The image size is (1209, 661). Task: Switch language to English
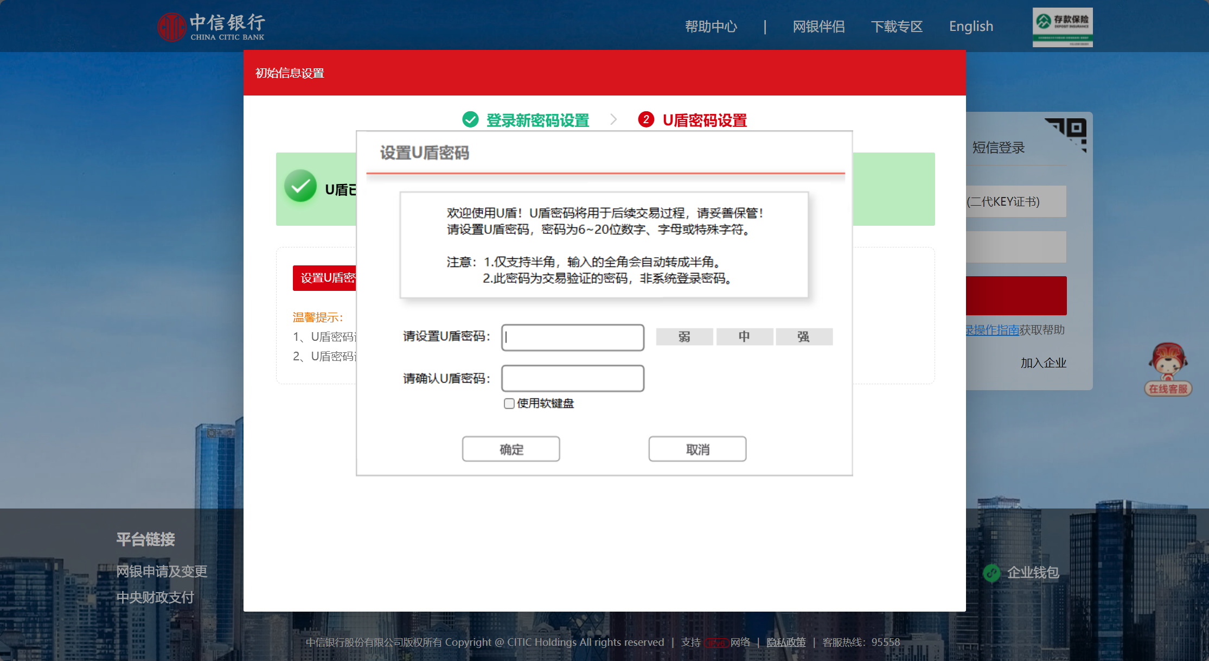pyautogui.click(x=971, y=27)
